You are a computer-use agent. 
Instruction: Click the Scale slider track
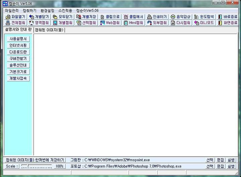click(x=36, y=166)
